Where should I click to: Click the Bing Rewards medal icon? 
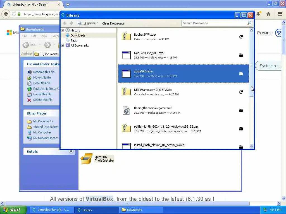(x=279, y=33)
